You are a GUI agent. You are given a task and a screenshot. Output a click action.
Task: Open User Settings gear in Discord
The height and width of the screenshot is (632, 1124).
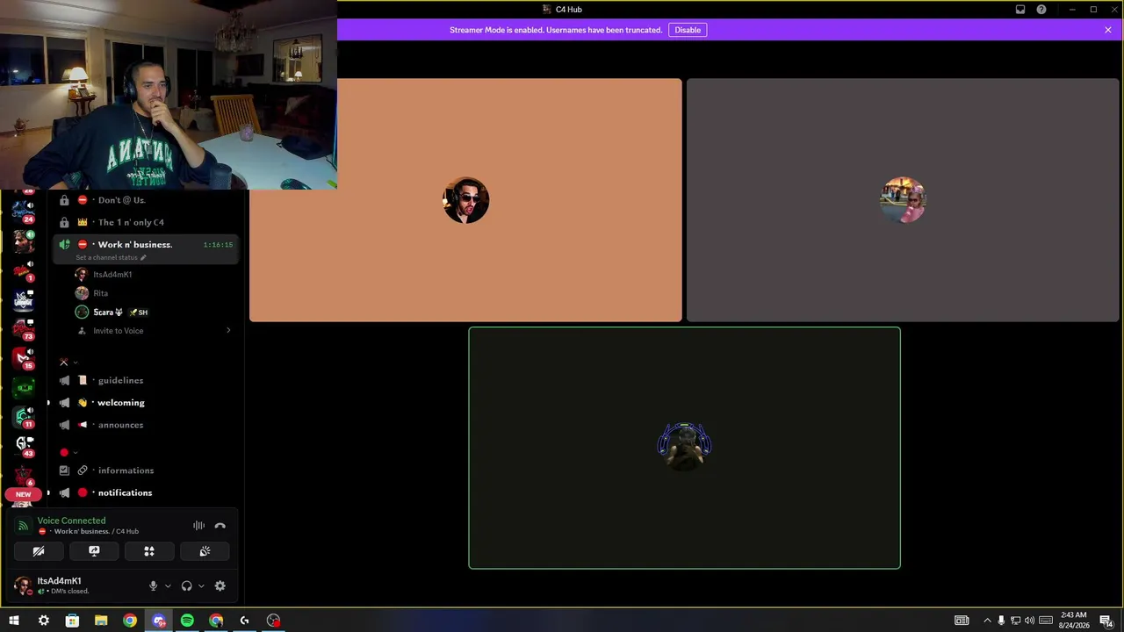pyautogui.click(x=220, y=585)
